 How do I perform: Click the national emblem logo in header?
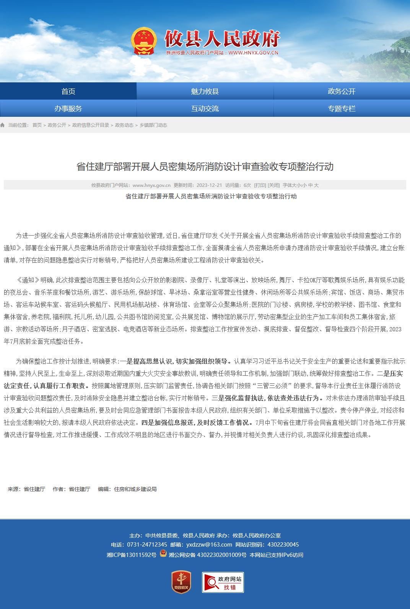[144, 41]
